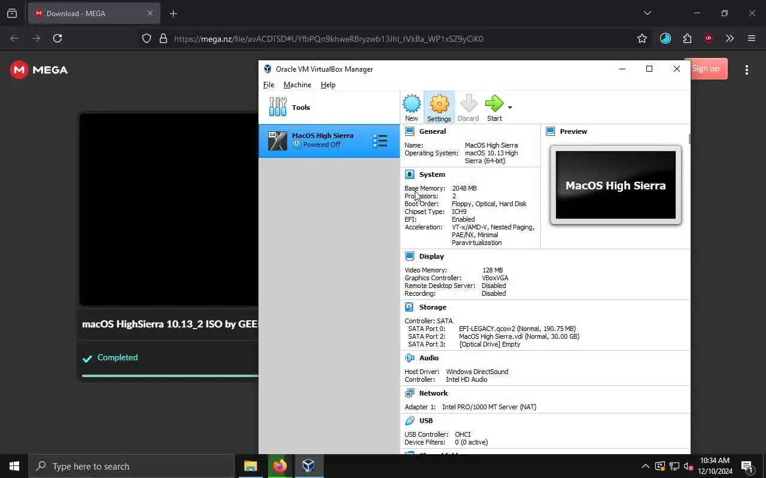
Task: Select the Download - MEGA tab
Action: coord(95,13)
